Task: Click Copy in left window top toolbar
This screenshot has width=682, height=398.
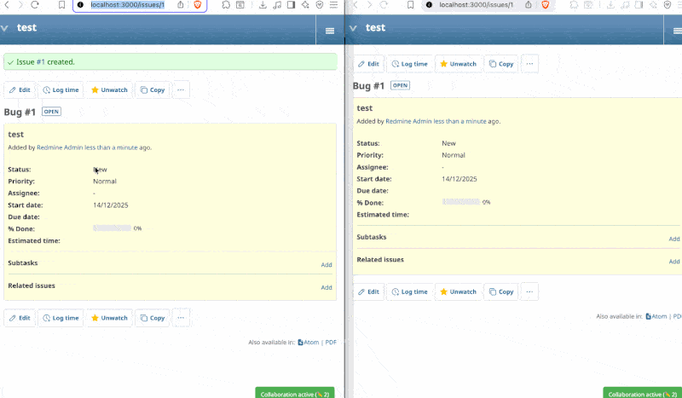Action: click(x=153, y=89)
